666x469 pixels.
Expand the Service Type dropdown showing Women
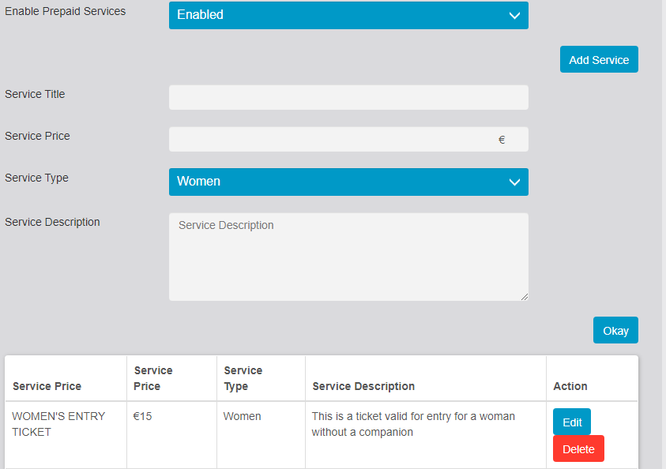348,182
